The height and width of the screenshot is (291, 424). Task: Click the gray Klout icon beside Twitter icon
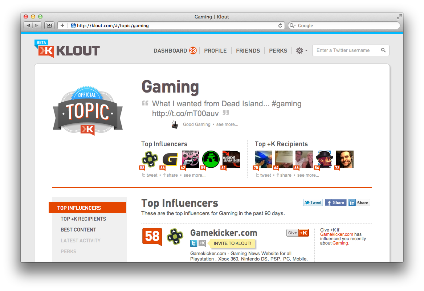(x=202, y=243)
